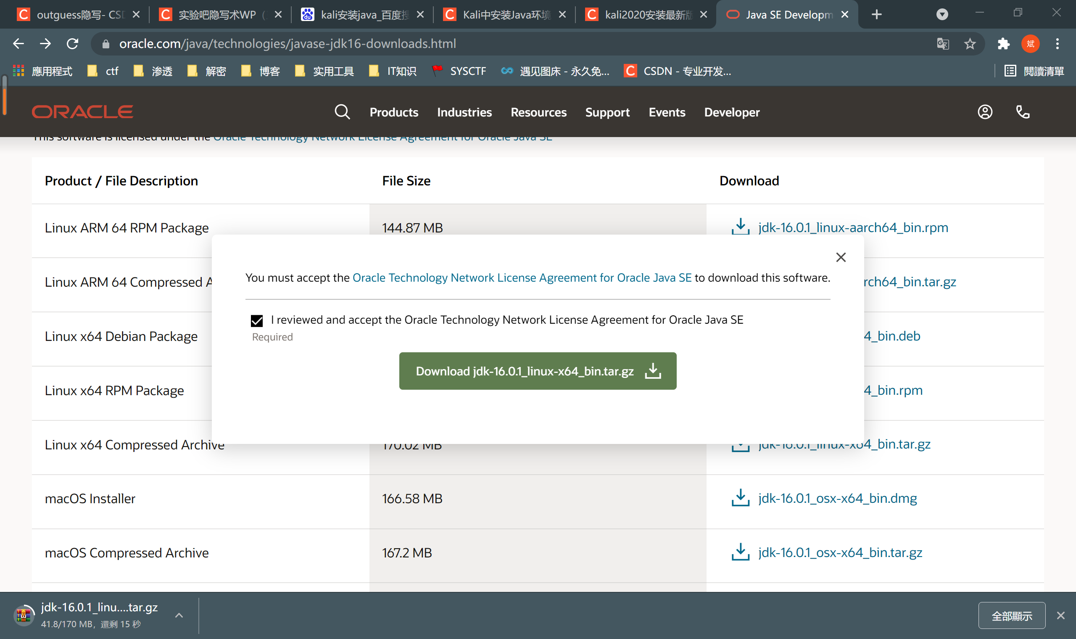
Task: Click the 166.58 MB file size cell
Action: tap(538, 501)
